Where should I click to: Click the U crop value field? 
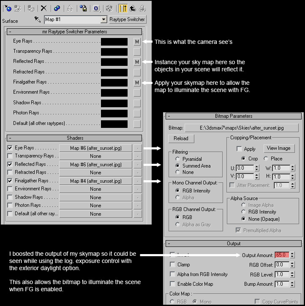245,168
